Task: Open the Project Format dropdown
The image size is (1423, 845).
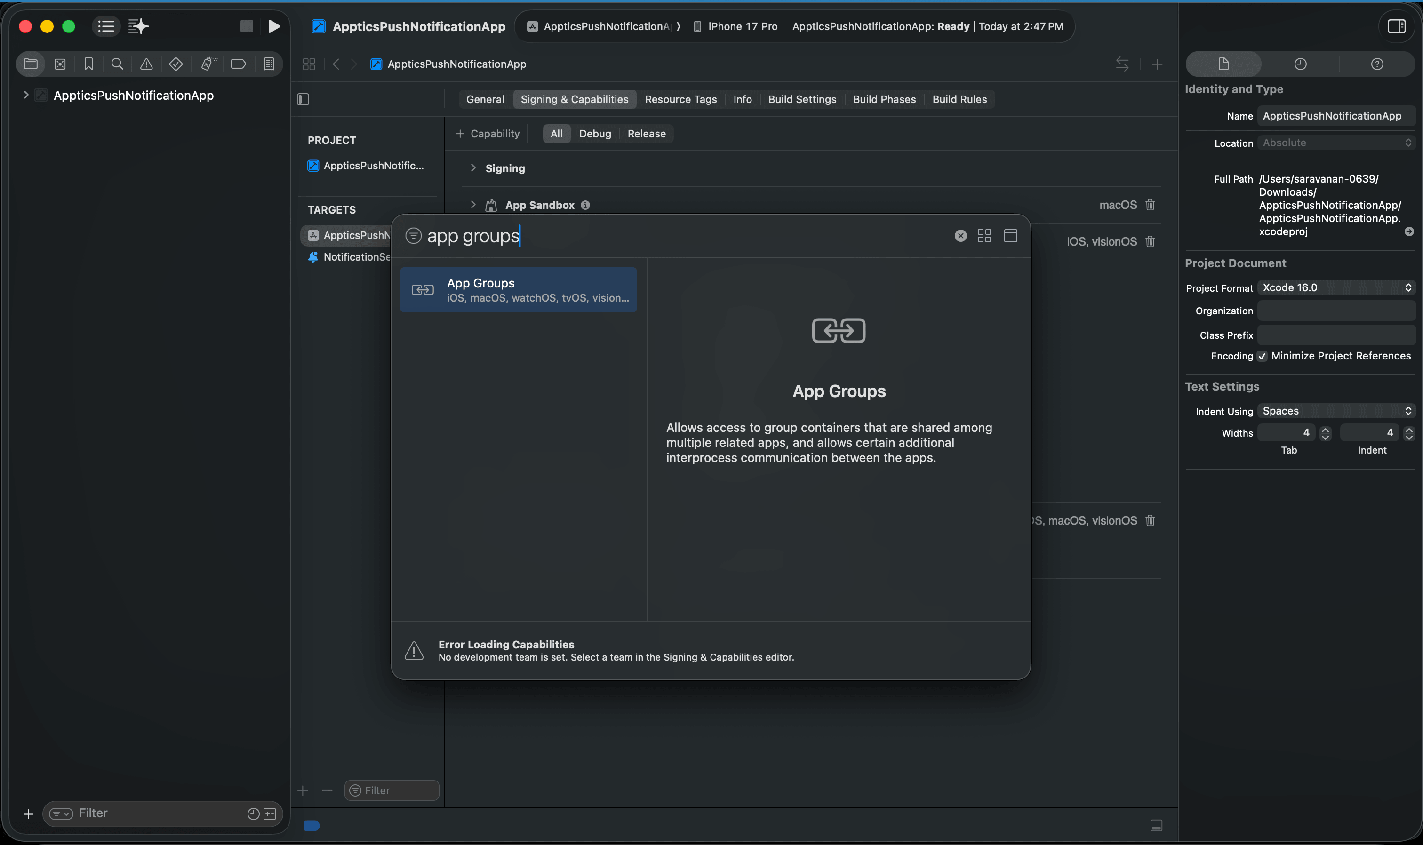Action: click(1335, 287)
